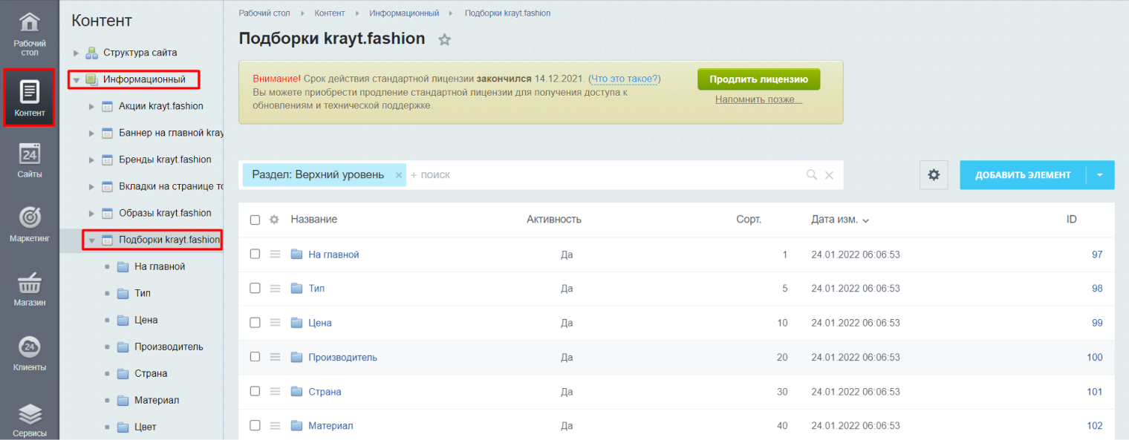
Task: Open the Клиенты section
Action: click(30, 353)
